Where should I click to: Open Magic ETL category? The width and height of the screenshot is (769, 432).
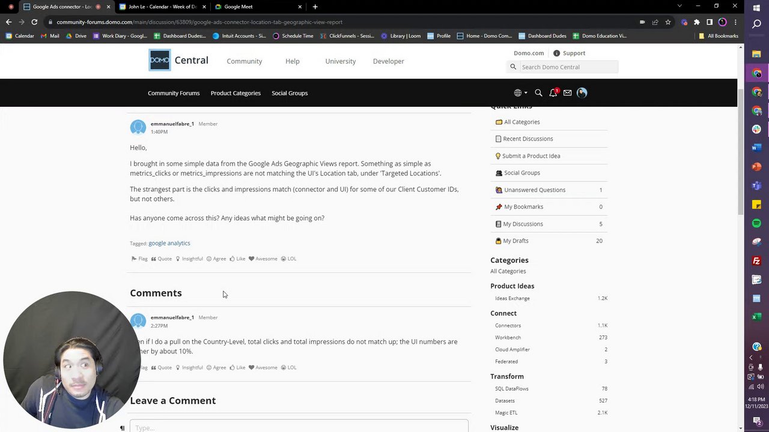click(x=506, y=413)
